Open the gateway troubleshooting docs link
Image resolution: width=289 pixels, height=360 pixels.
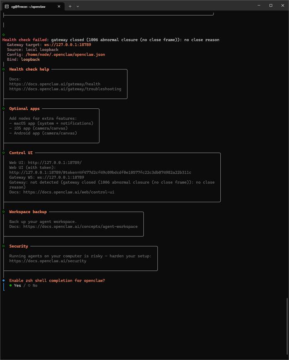pyautogui.click(x=65, y=89)
